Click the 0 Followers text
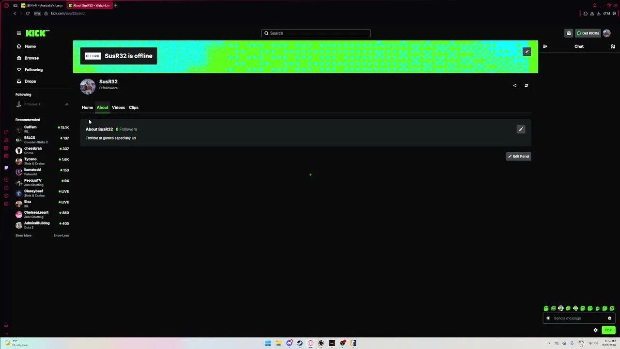This screenshot has width=620, height=349. pos(126,129)
